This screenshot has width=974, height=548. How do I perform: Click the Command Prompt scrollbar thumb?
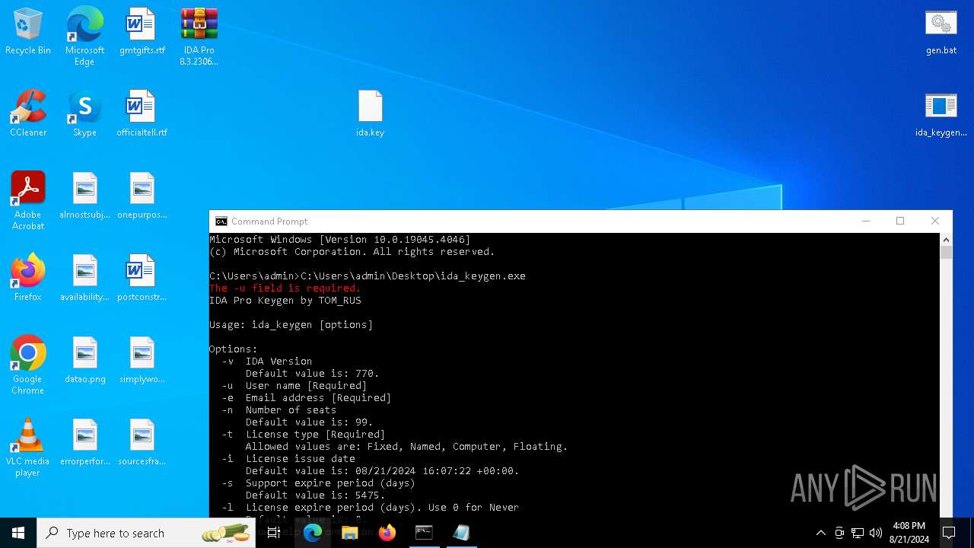coord(946,253)
